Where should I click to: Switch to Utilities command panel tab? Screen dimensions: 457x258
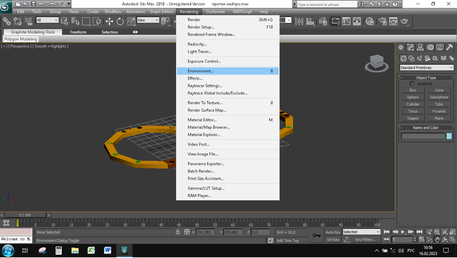coord(450,48)
